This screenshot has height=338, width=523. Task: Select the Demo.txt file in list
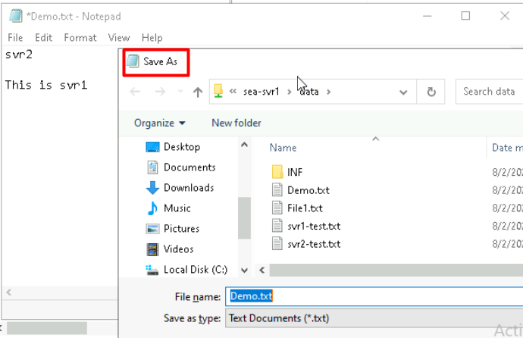308,190
